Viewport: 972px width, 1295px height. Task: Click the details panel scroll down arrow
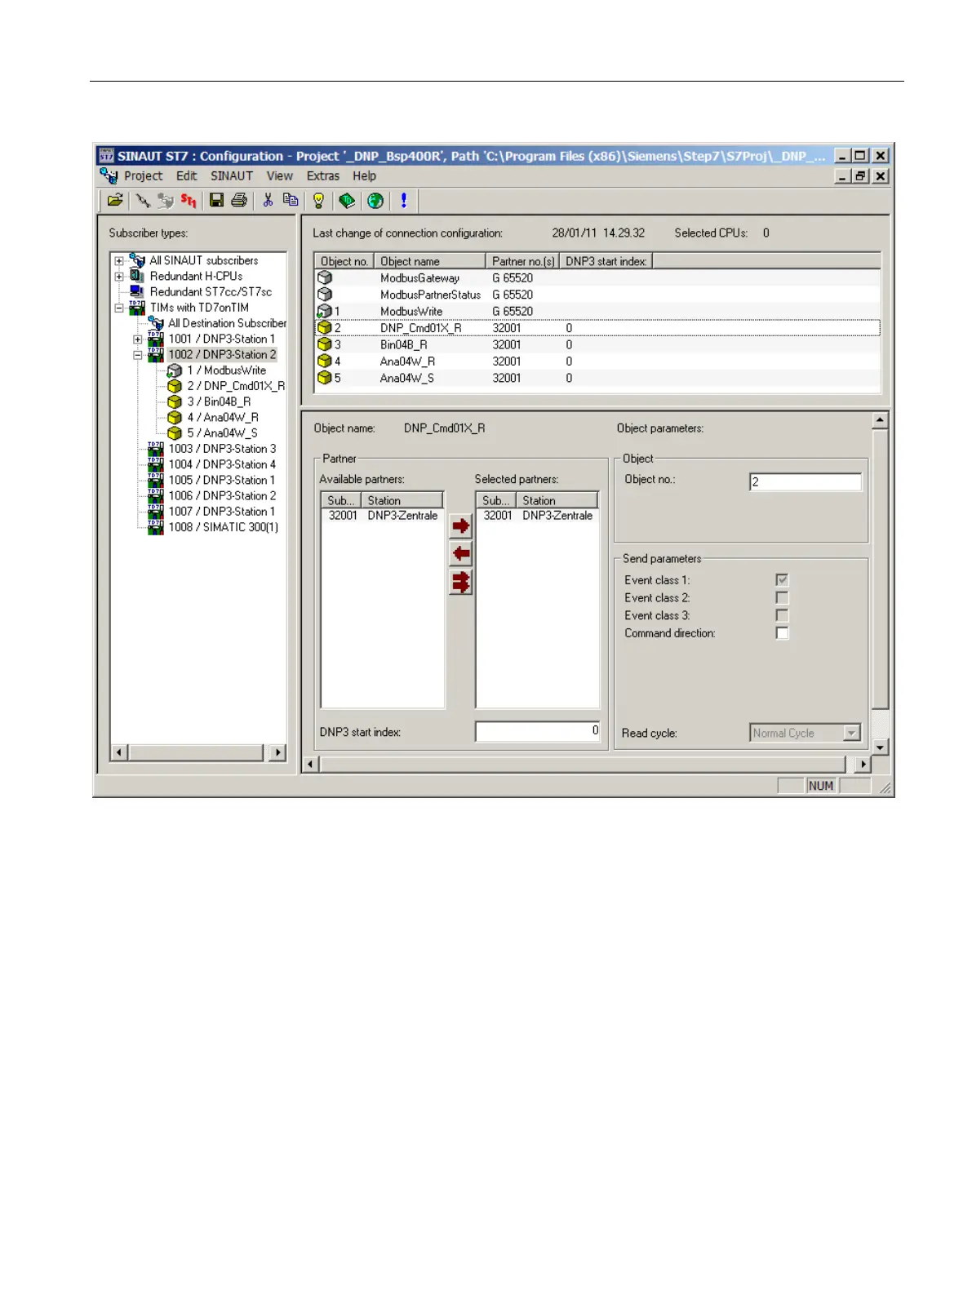coord(880,747)
